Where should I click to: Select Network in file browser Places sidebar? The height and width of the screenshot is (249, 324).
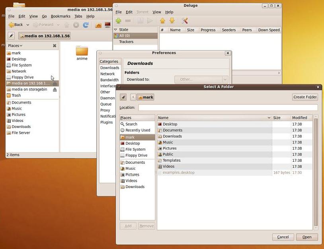(x=32, y=71)
